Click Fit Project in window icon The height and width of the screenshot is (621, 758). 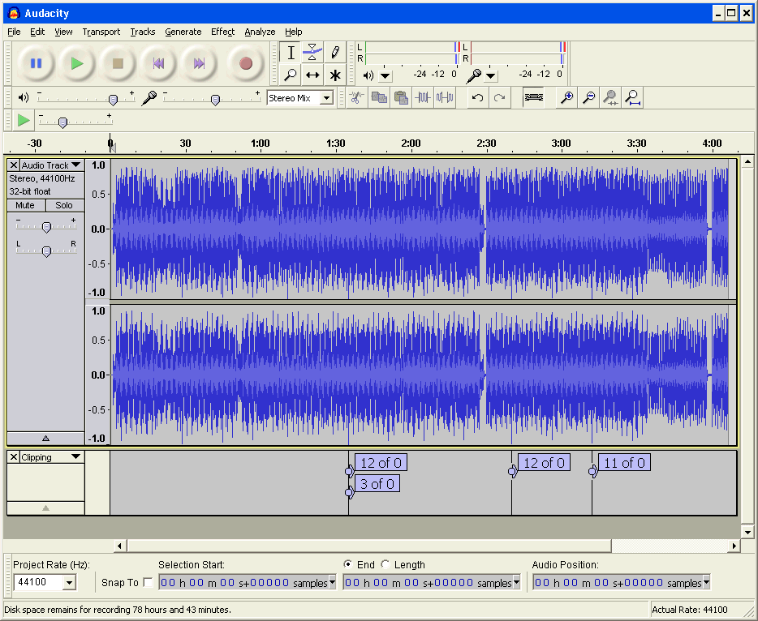click(x=632, y=98)
